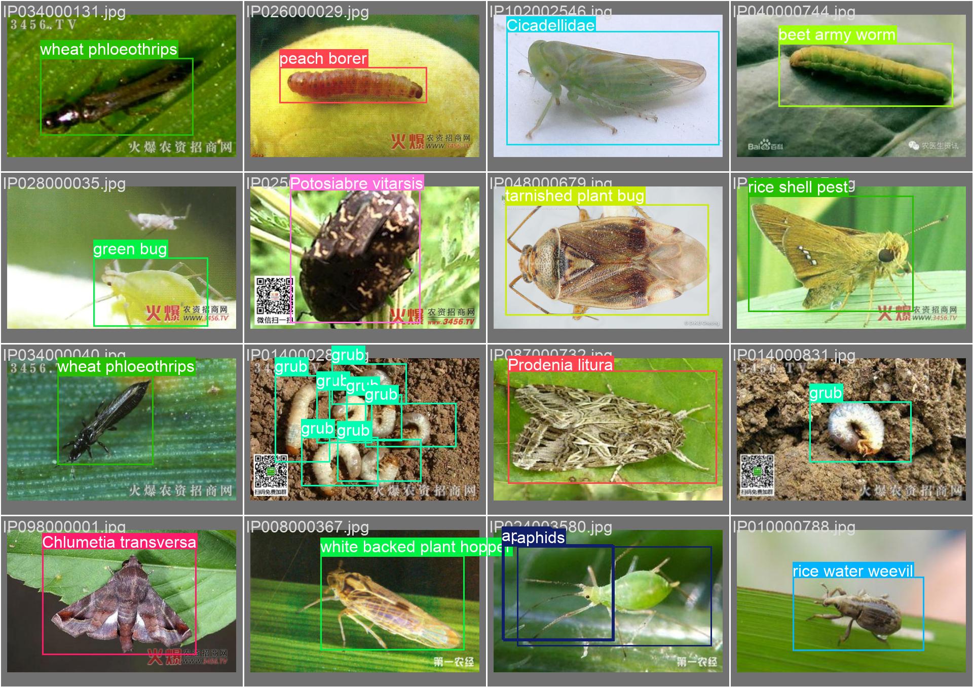The height and width of the screenshot is (687, 973).
Task: Select file name IP014000831.jpg
Action: coord(794,355)
